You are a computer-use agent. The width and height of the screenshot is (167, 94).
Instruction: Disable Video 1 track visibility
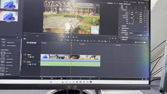(x=33, y=57)
